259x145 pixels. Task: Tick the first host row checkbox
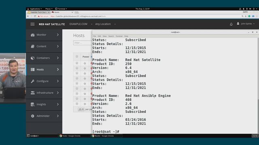pyautogui.click(x=77, y=63)
